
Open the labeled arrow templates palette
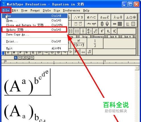click(x=91, y=24)
